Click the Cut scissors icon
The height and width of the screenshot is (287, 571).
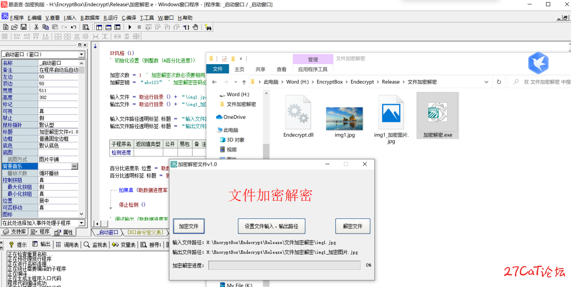[36, 27]
